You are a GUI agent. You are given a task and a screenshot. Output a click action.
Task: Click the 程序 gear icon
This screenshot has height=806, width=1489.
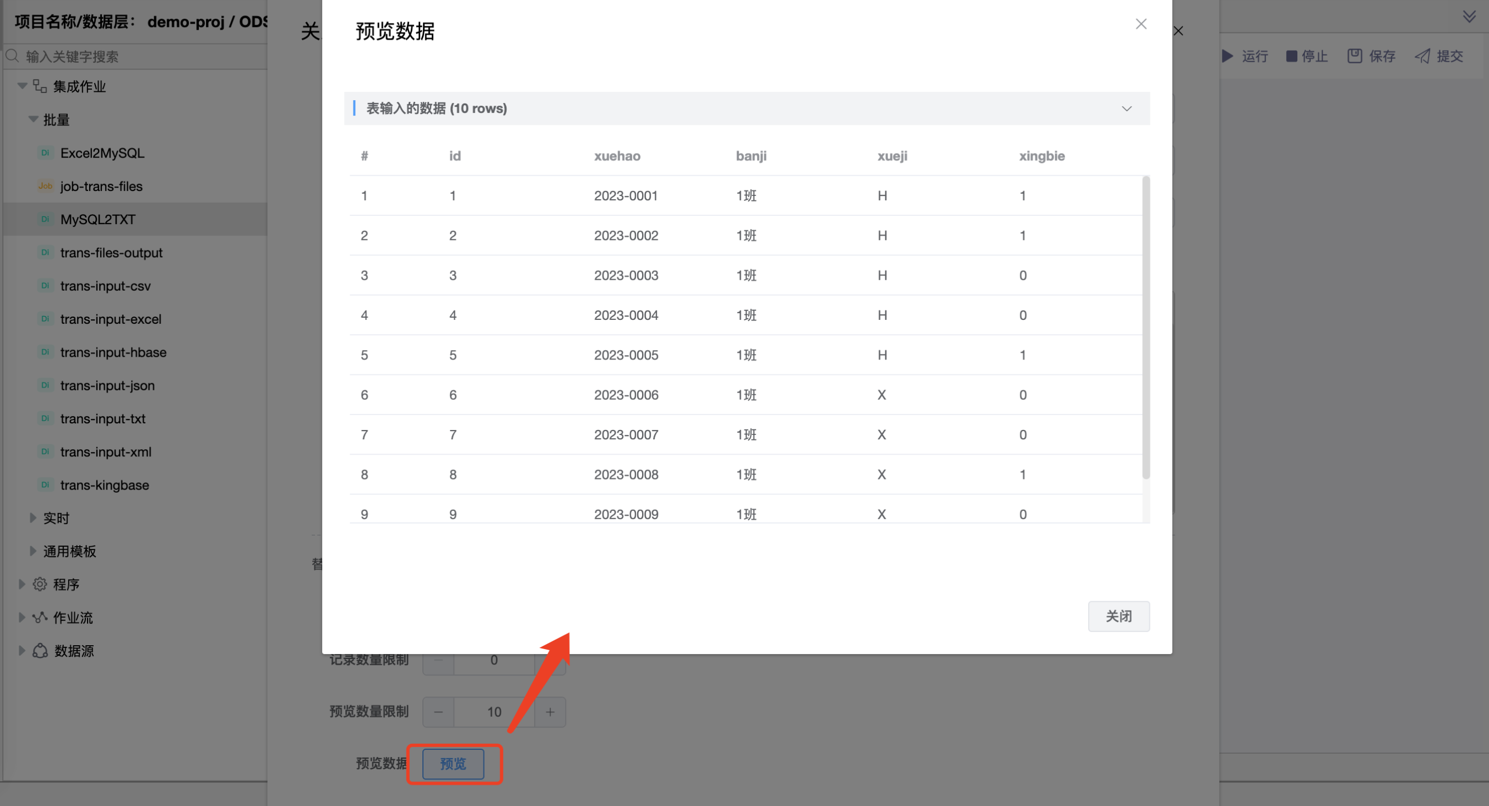click(40, 585)
